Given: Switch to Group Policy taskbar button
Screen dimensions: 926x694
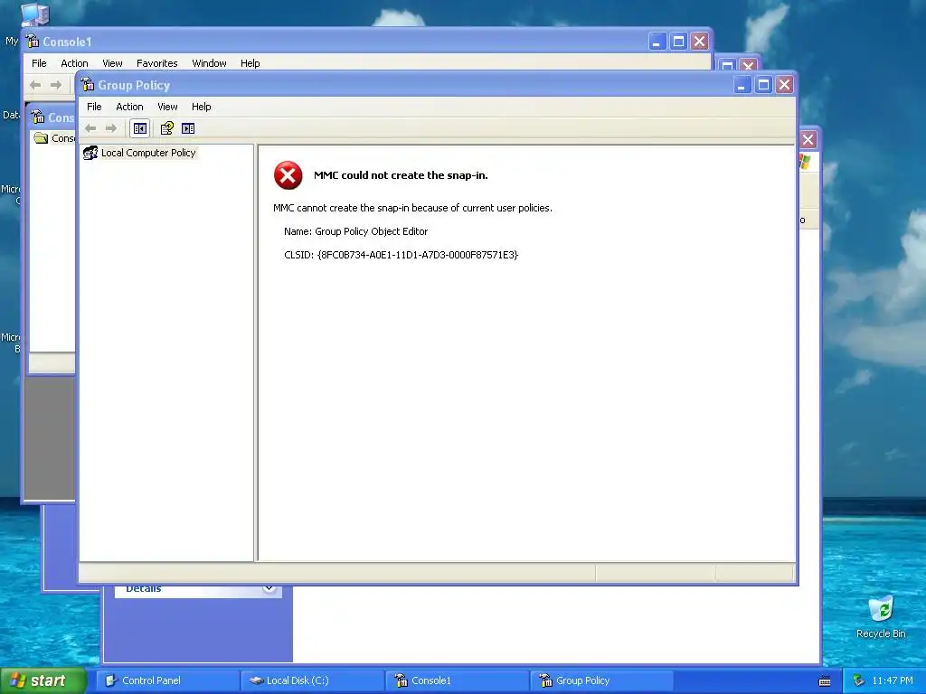Looking at the screenshot, I should (602, 680).
